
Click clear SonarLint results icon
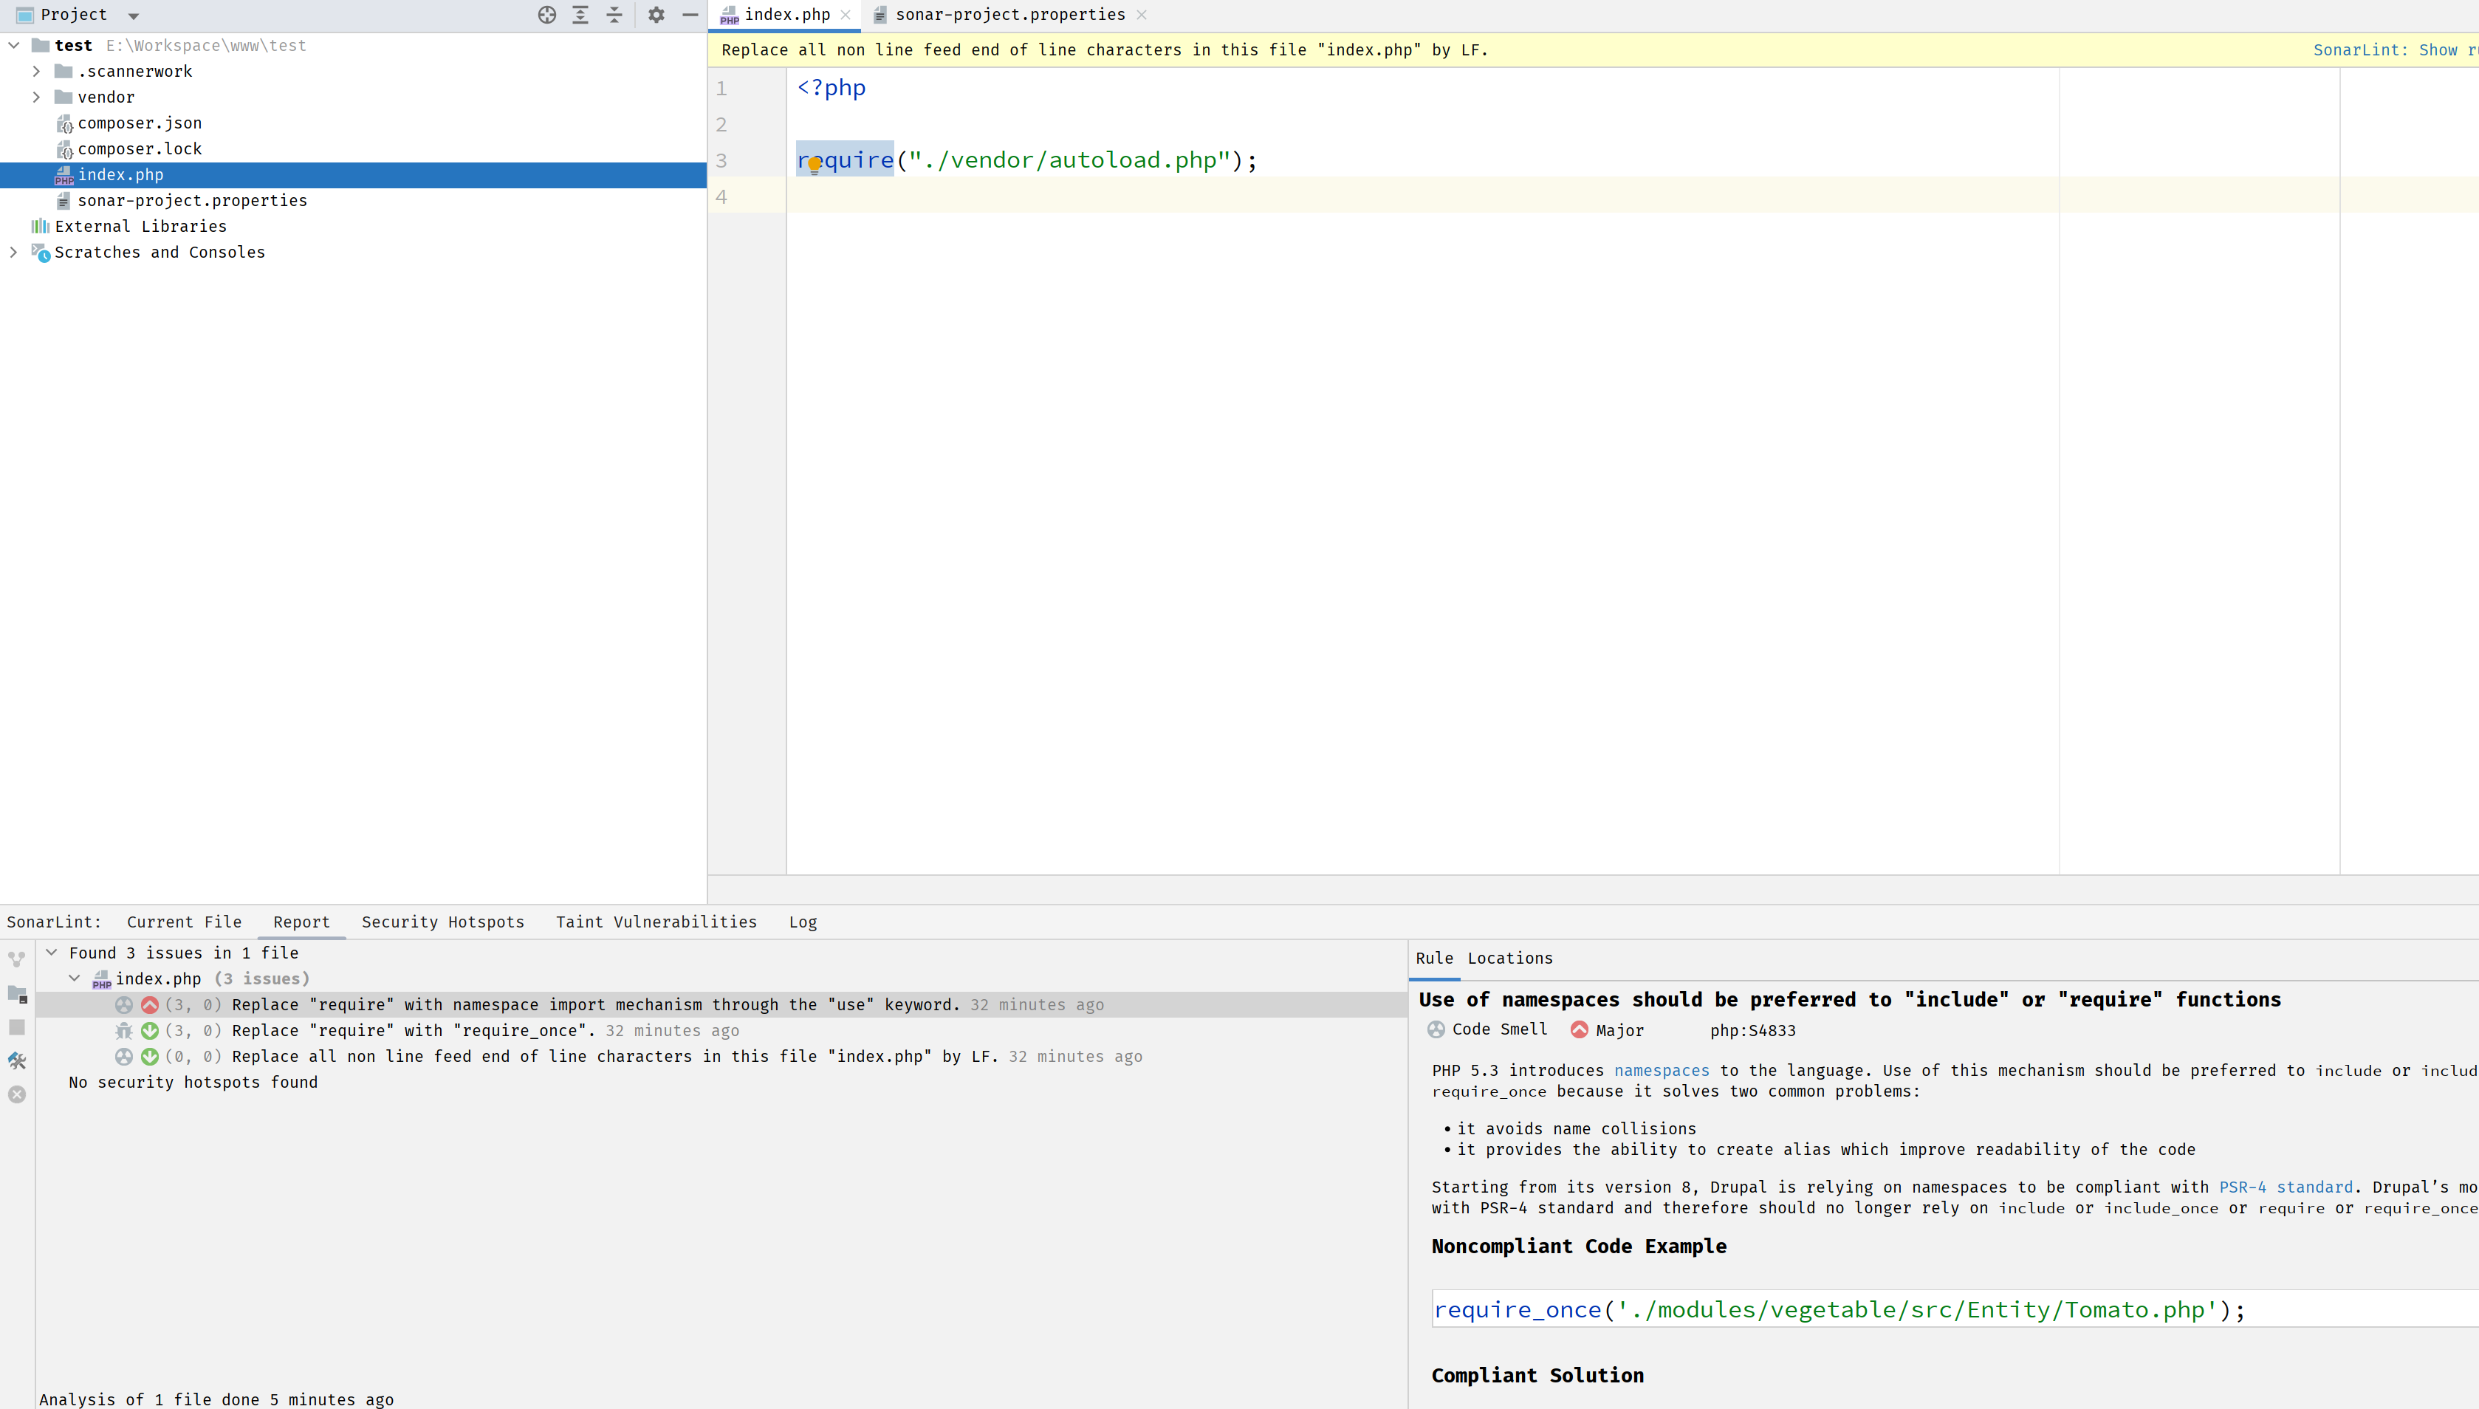pos(16,1094)
